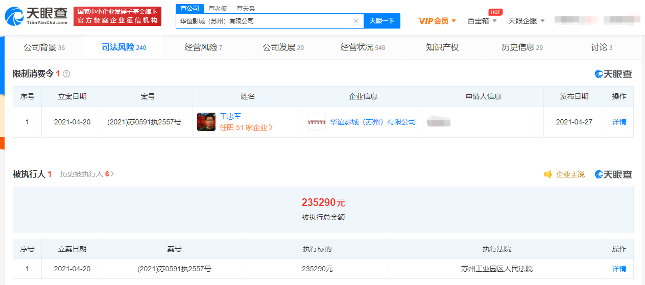Open the 司法风险 tab
The width and height of the screenshot is (645, 285).
(124, 47)
